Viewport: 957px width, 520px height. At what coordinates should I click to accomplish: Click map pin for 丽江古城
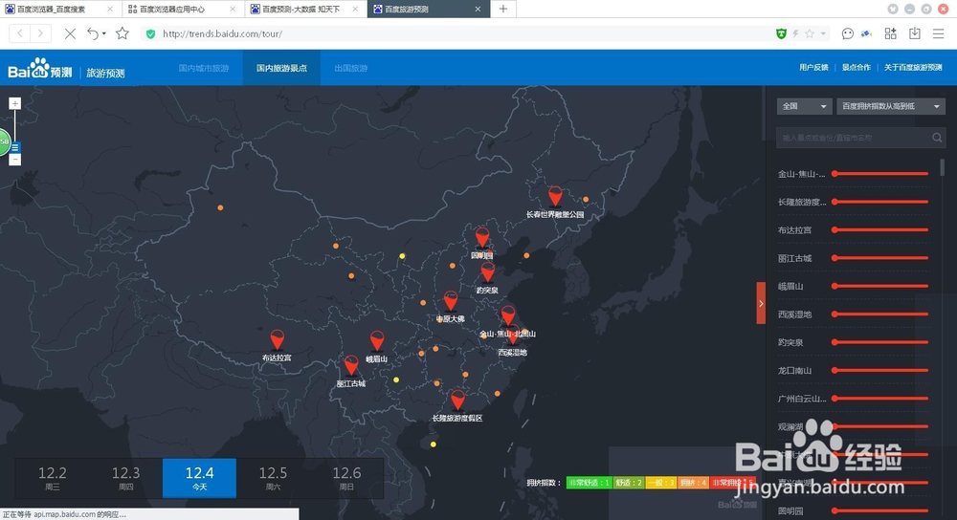tap(351, 364)
